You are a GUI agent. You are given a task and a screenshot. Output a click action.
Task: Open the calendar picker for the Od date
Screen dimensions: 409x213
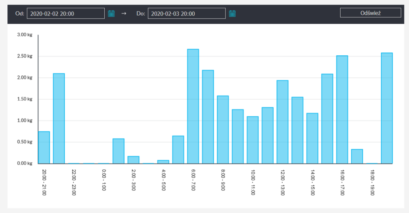(111, 14)
